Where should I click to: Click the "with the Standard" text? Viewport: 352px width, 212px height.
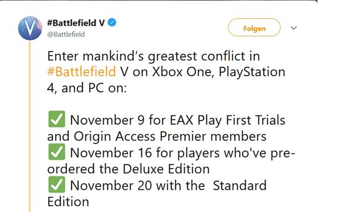211,186
